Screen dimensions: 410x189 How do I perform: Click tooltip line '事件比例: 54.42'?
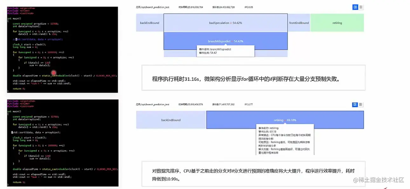(208, 53)
